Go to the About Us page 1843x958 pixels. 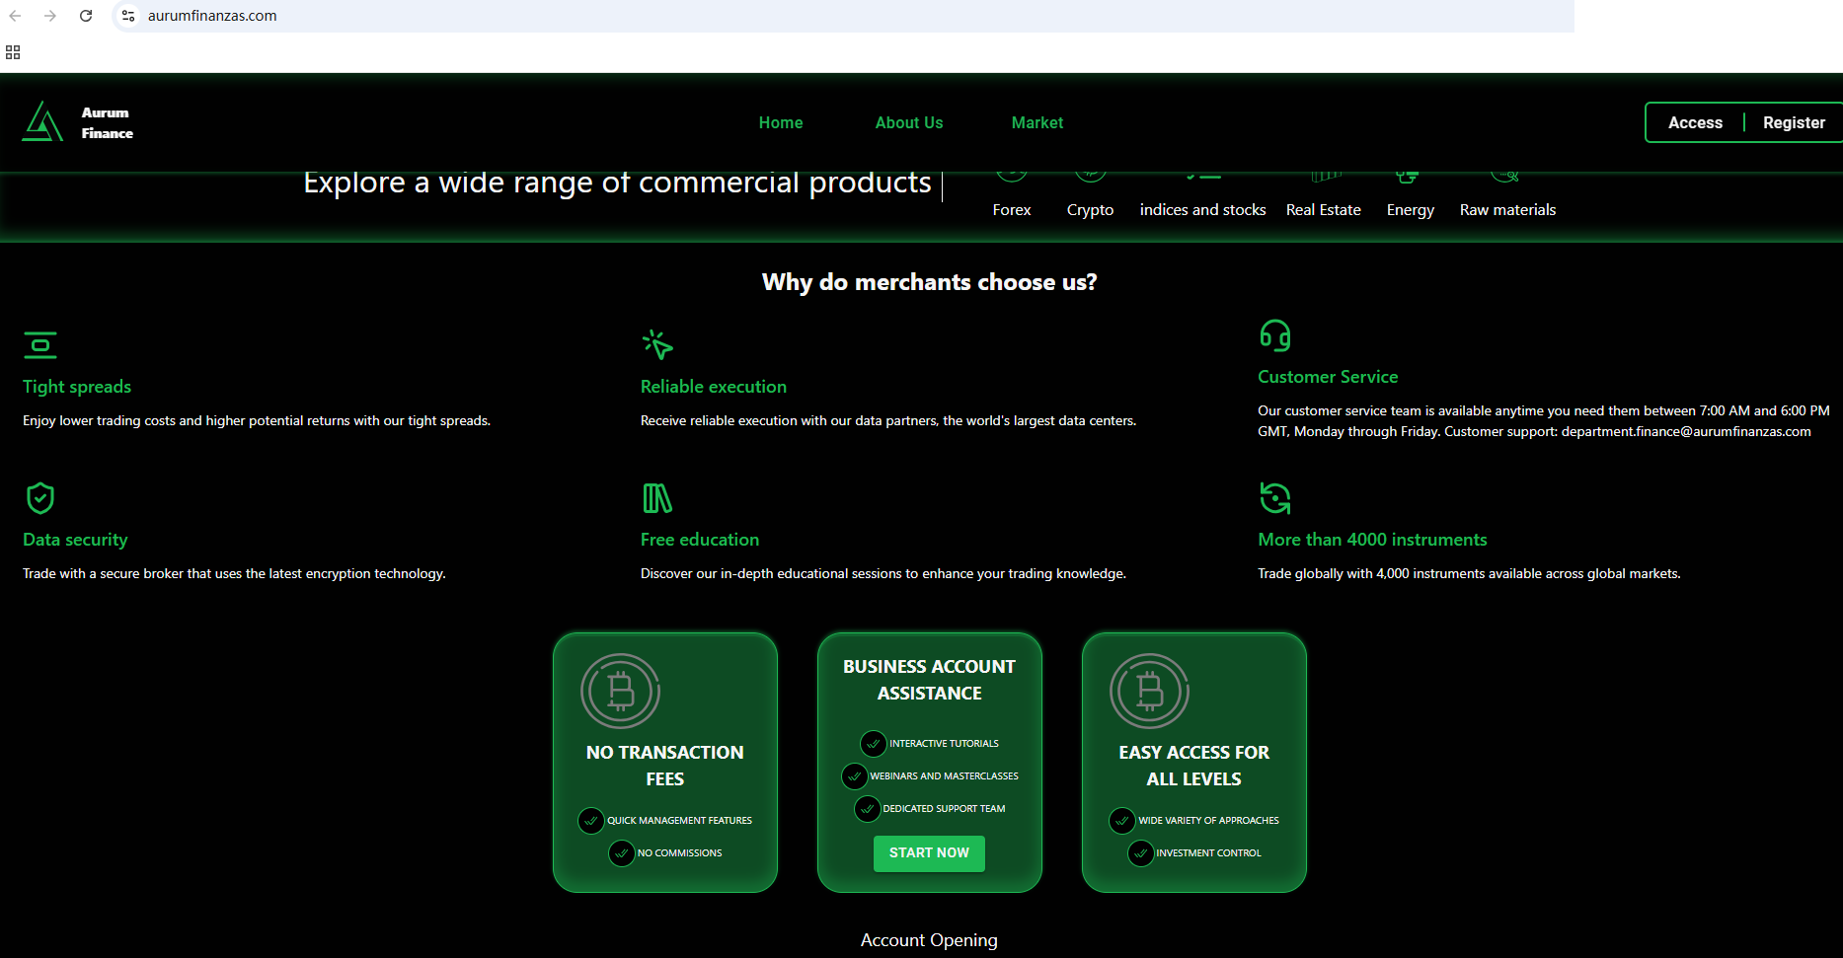click(x=908, y=122)
